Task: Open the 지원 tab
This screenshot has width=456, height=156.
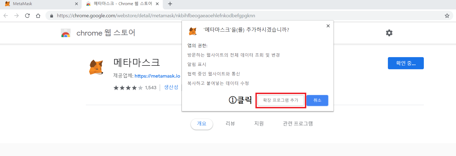Action: pyautogui.click(x=259, y=124)
